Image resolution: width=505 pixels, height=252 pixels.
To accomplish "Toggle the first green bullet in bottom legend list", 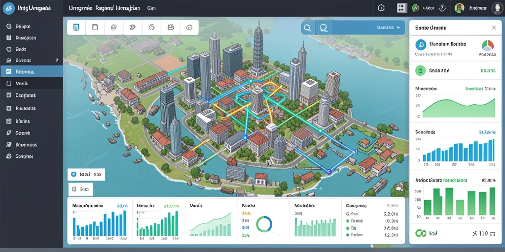I will [x=348, y=221].
